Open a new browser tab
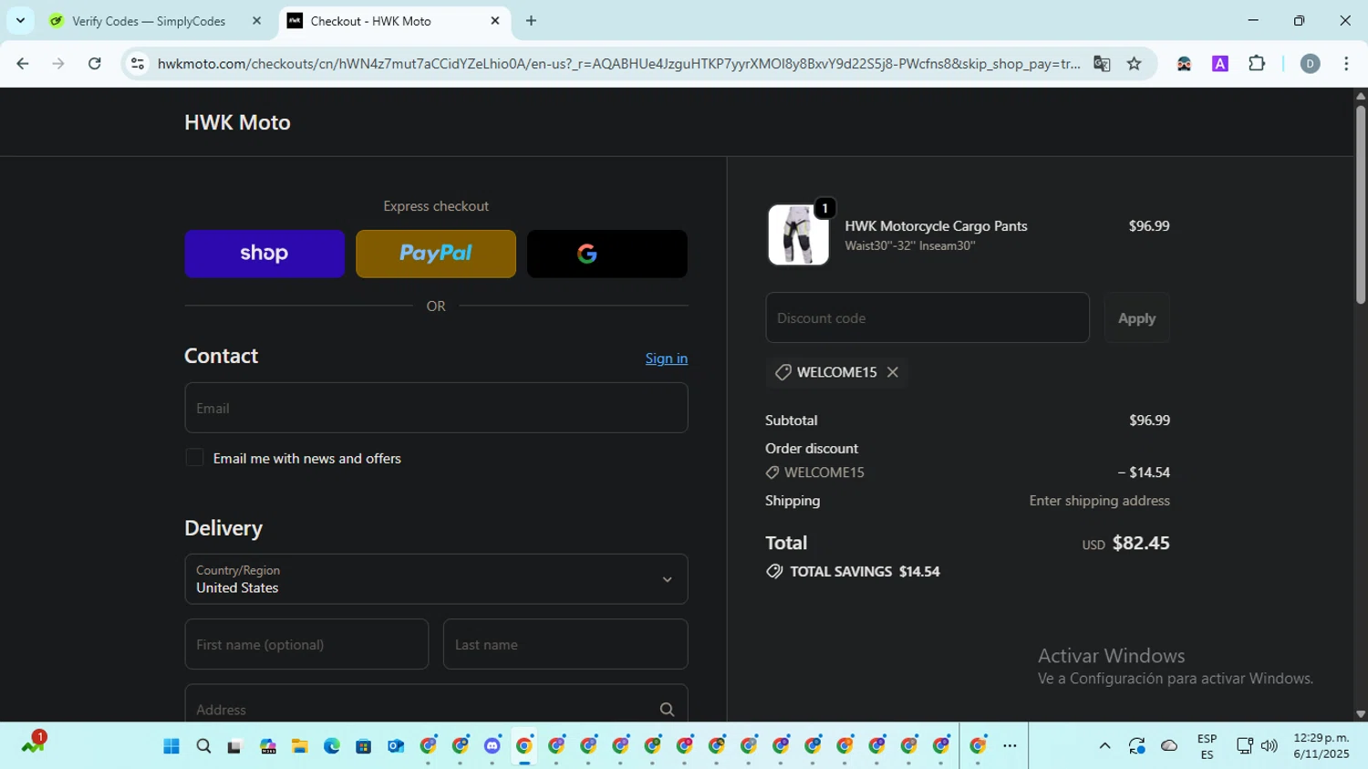 click(x=531, y=20)
